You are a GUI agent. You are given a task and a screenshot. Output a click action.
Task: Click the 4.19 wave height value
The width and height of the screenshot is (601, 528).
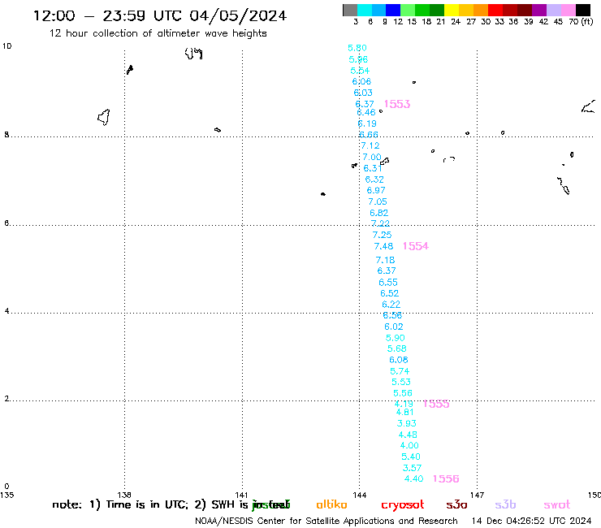404,404
